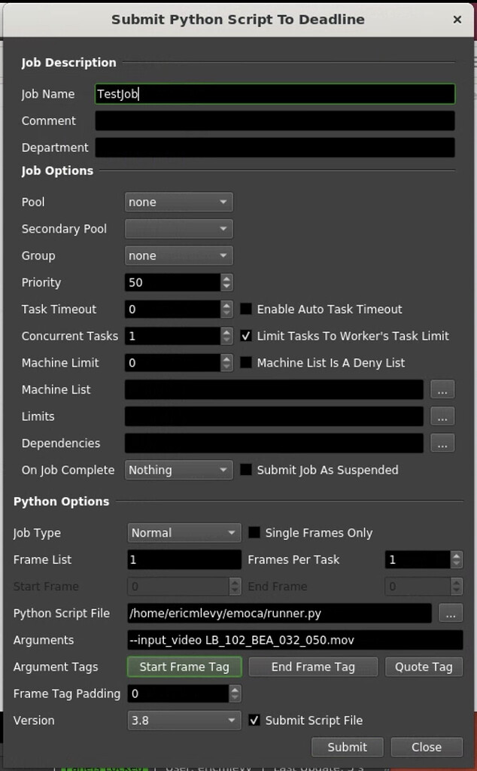The width and height of the screenshot is (477, 771).
Task: Click the Limits browse button
Action: [442, 416]
